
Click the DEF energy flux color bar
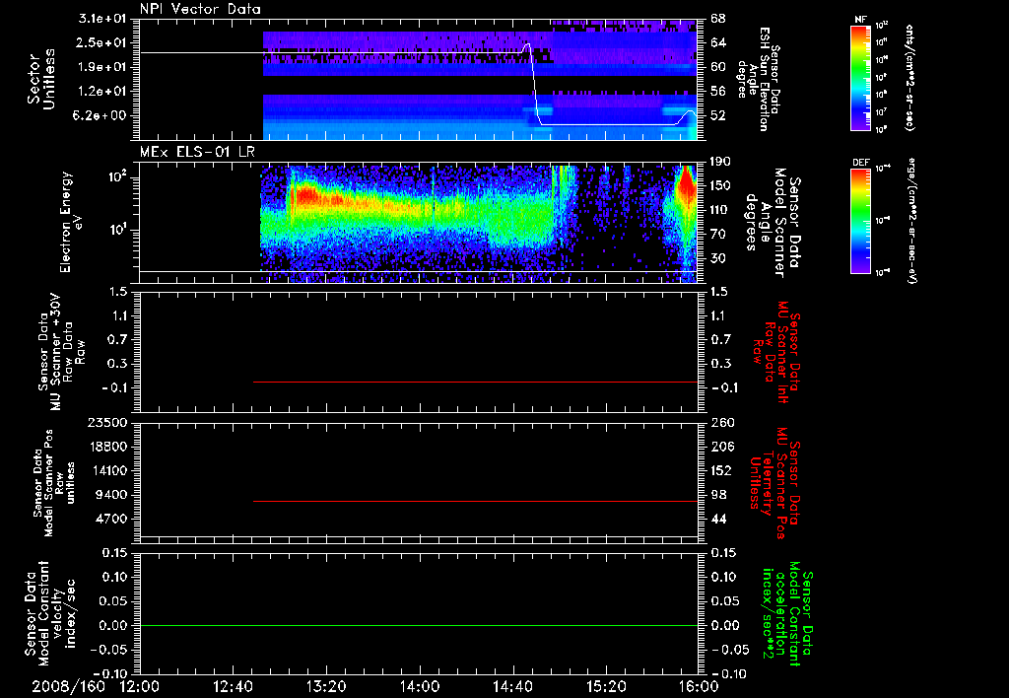860,220
